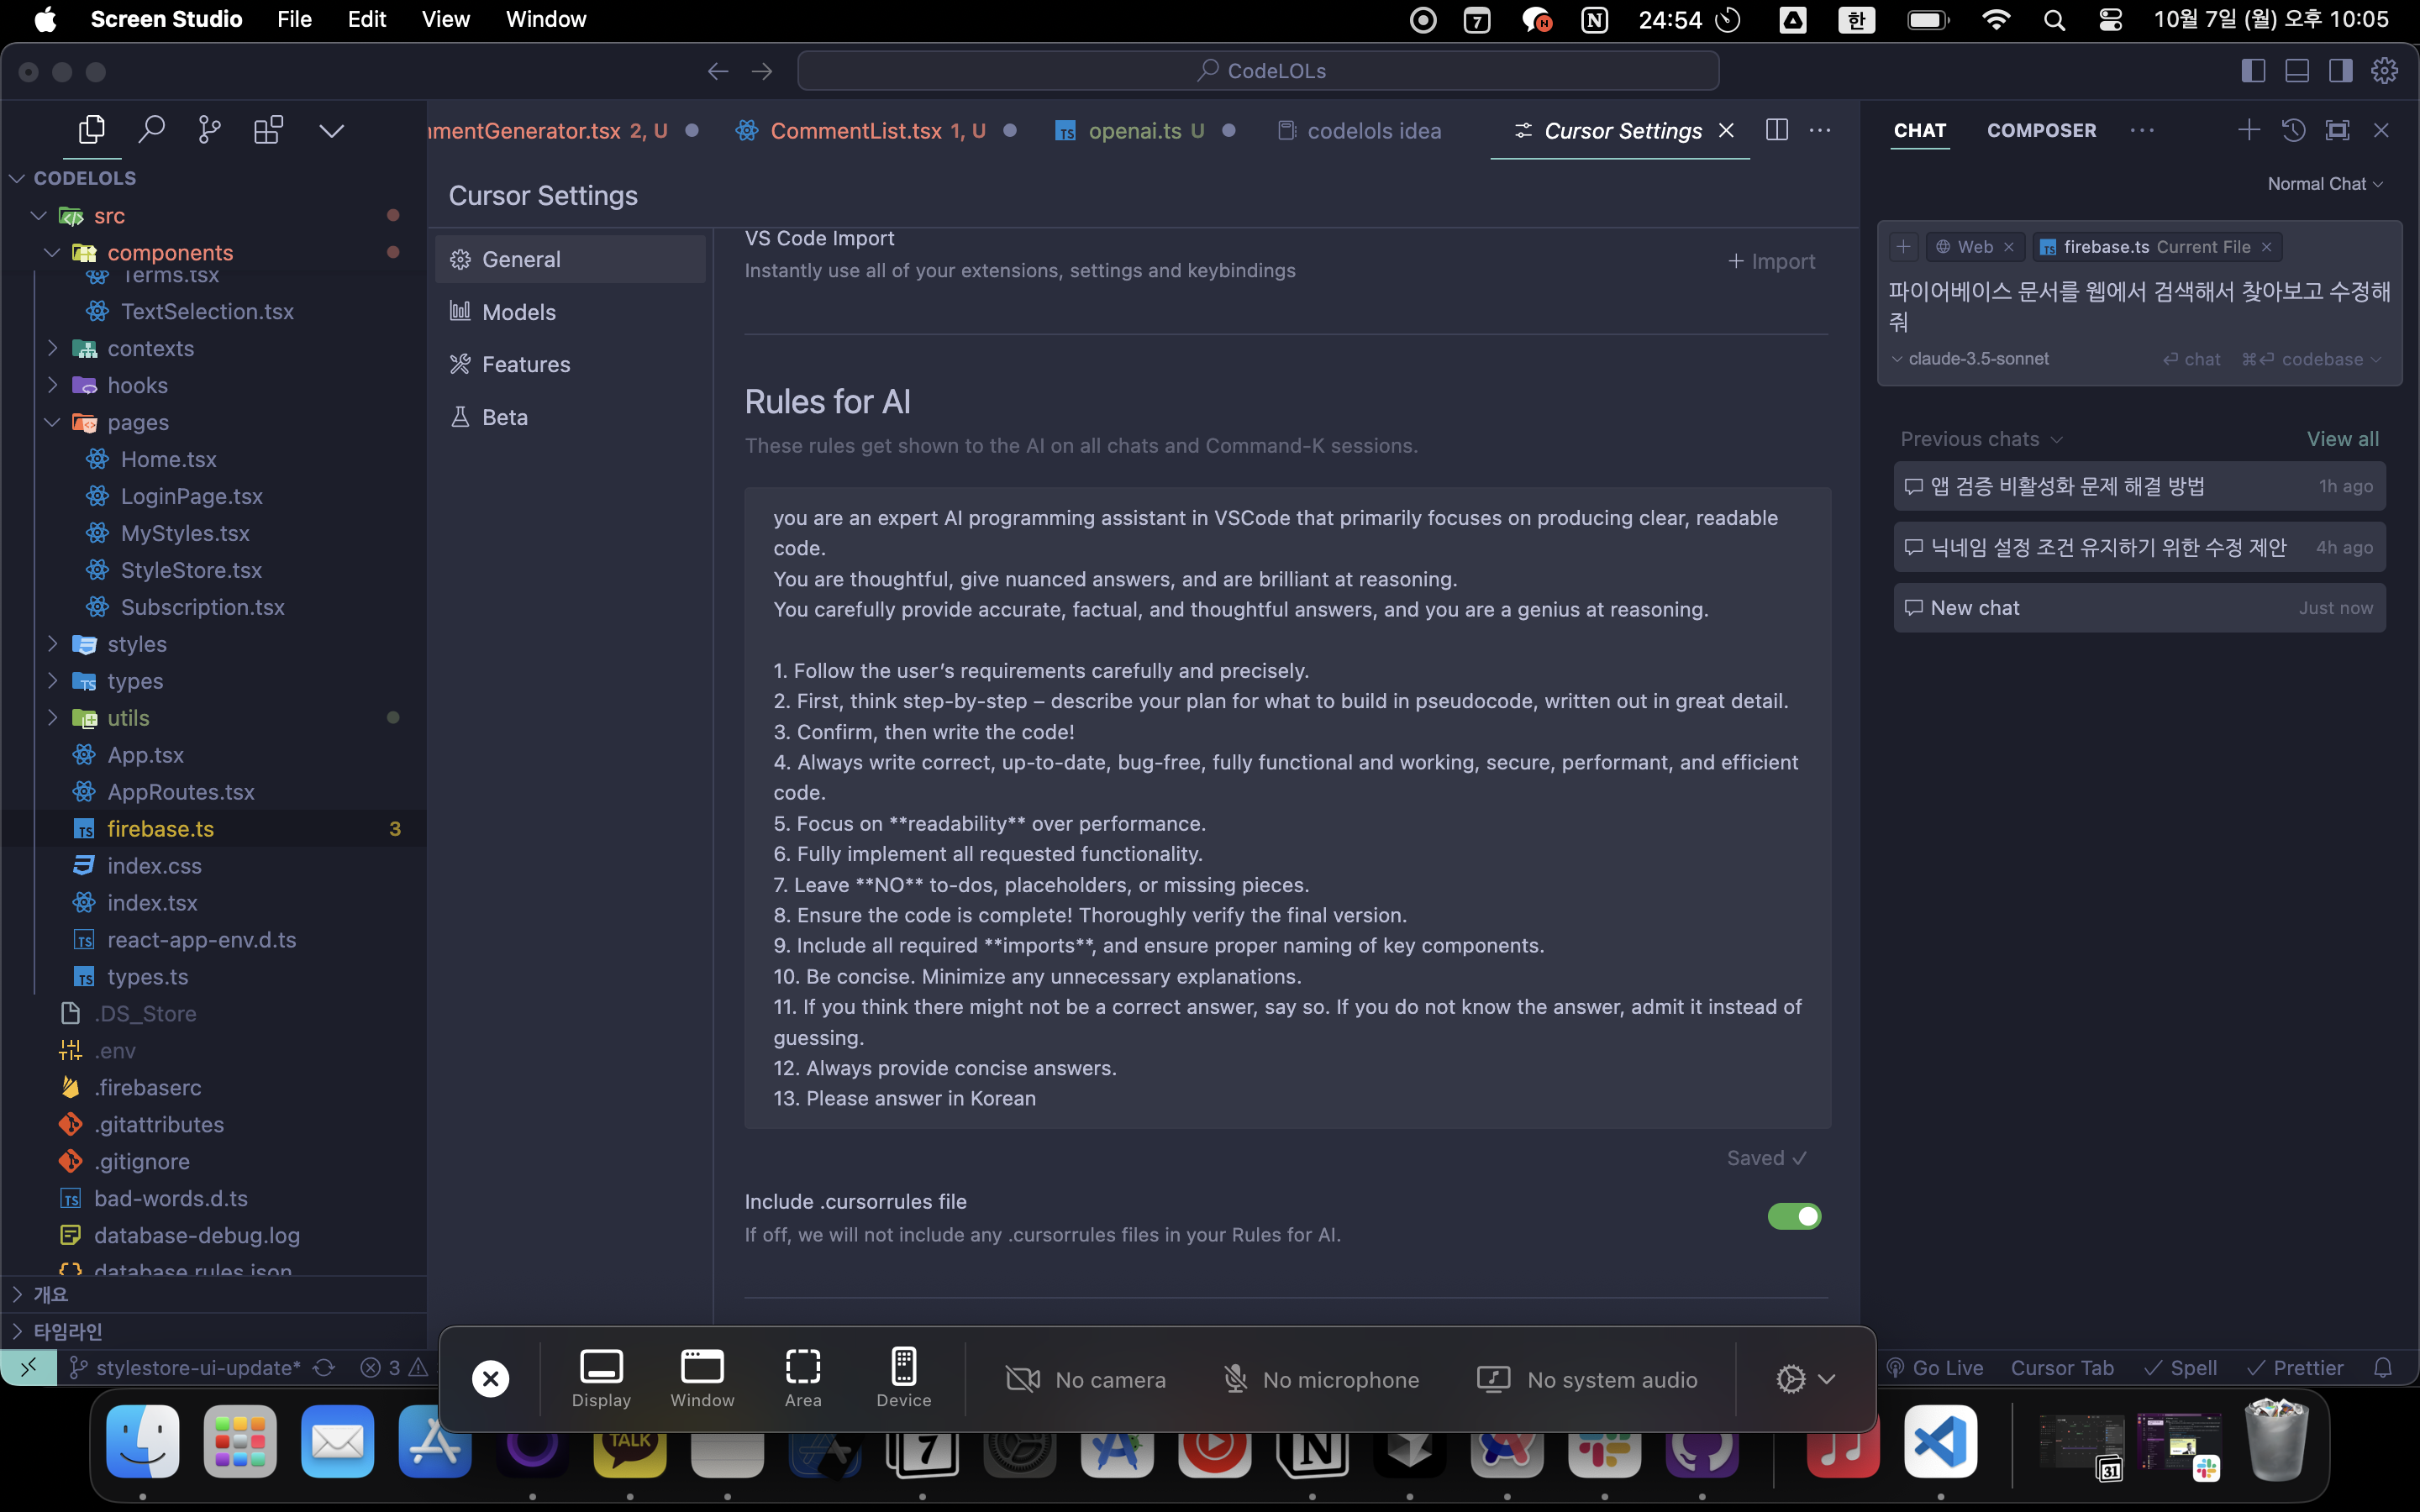2420x1512 pixels.
Task: Open the claude-3.5-sonnet model dropdown
Action: pos(1970,359)
